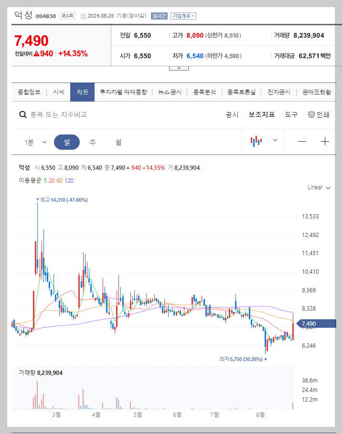This screenshot has height=434, width=342.
Task: Click the stock search magnifier icon
Action: tap(22, 114)
